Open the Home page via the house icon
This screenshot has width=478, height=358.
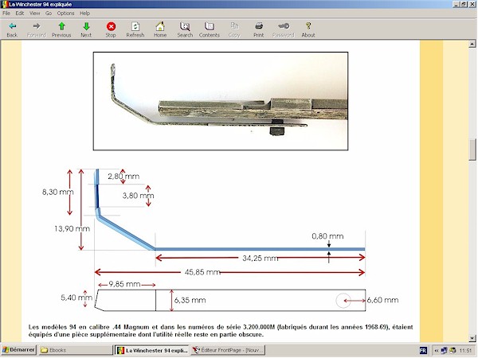160,26
